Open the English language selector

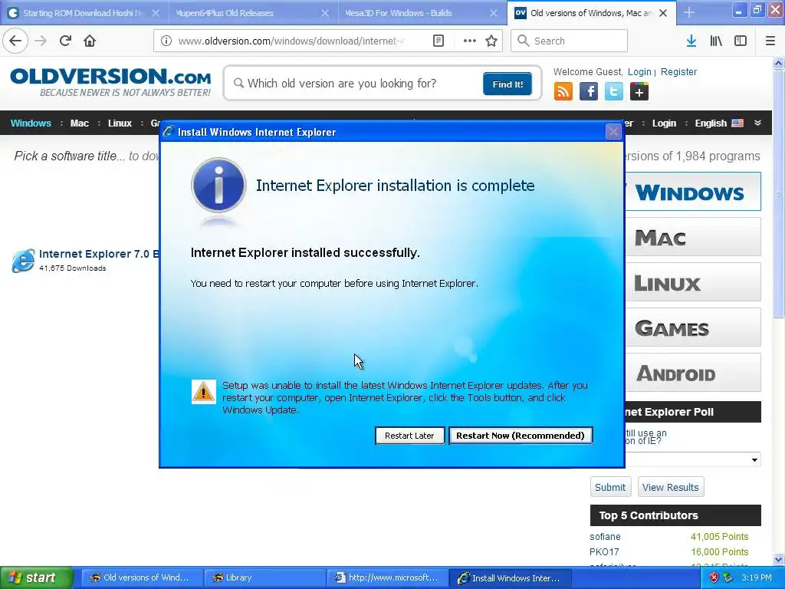pos(719,123)
